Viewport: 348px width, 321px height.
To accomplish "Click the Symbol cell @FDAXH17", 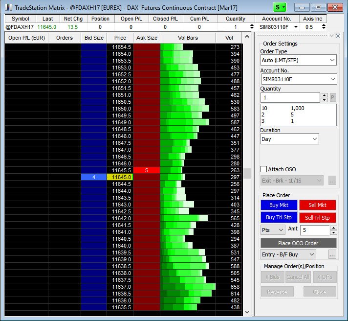I will (x=20, y=27).
